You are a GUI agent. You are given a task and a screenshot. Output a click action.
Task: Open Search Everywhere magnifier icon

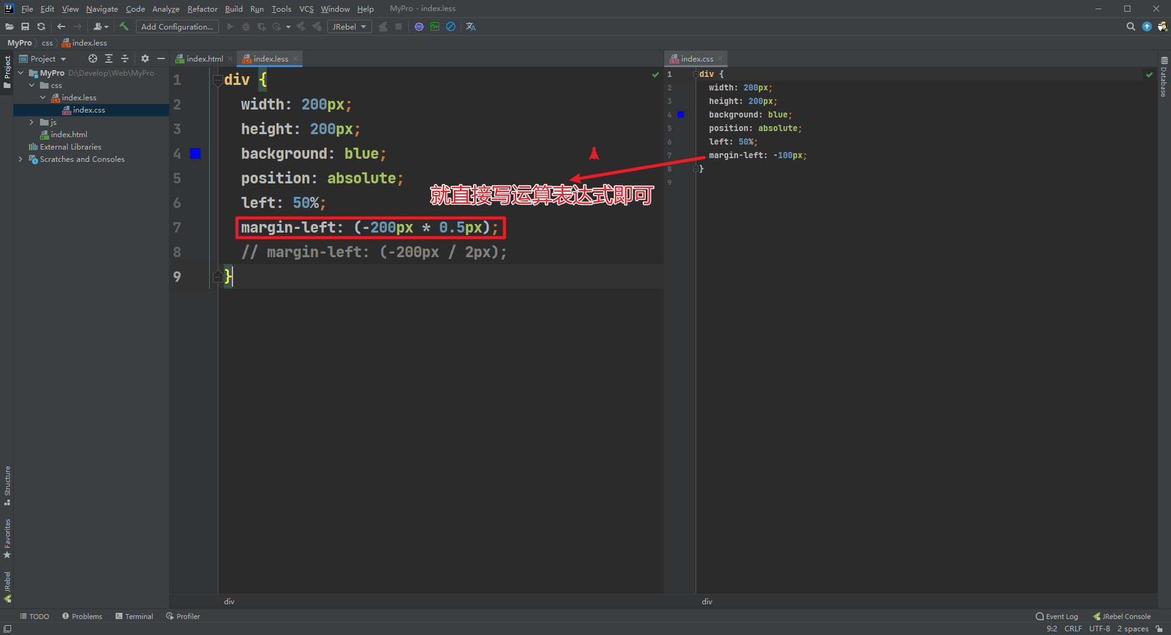point(1130,26)
